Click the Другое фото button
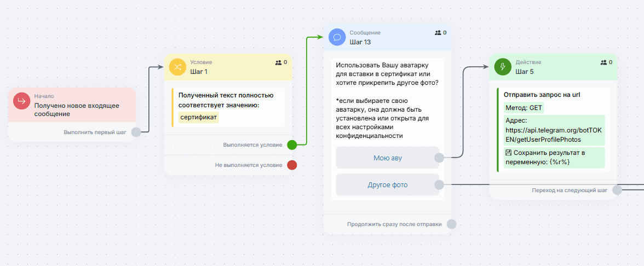 click(x=387, y=185)
